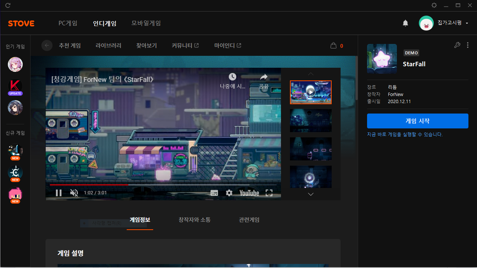Open 마이인디 external link
Image resolution: width=477 pixels, height=268 pixels.
228,45
